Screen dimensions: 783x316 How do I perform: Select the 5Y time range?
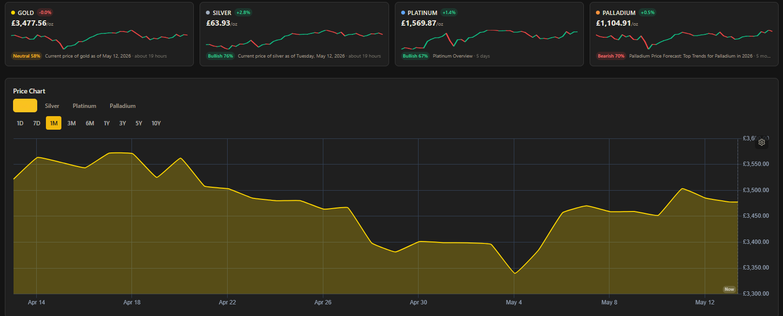[139, 123]
